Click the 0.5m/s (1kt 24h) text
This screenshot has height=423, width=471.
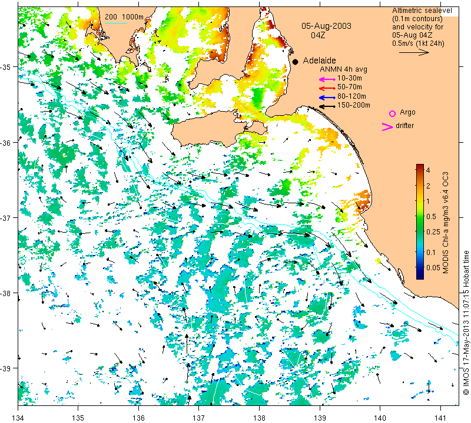pyautogui.click(x=418, y=43)
